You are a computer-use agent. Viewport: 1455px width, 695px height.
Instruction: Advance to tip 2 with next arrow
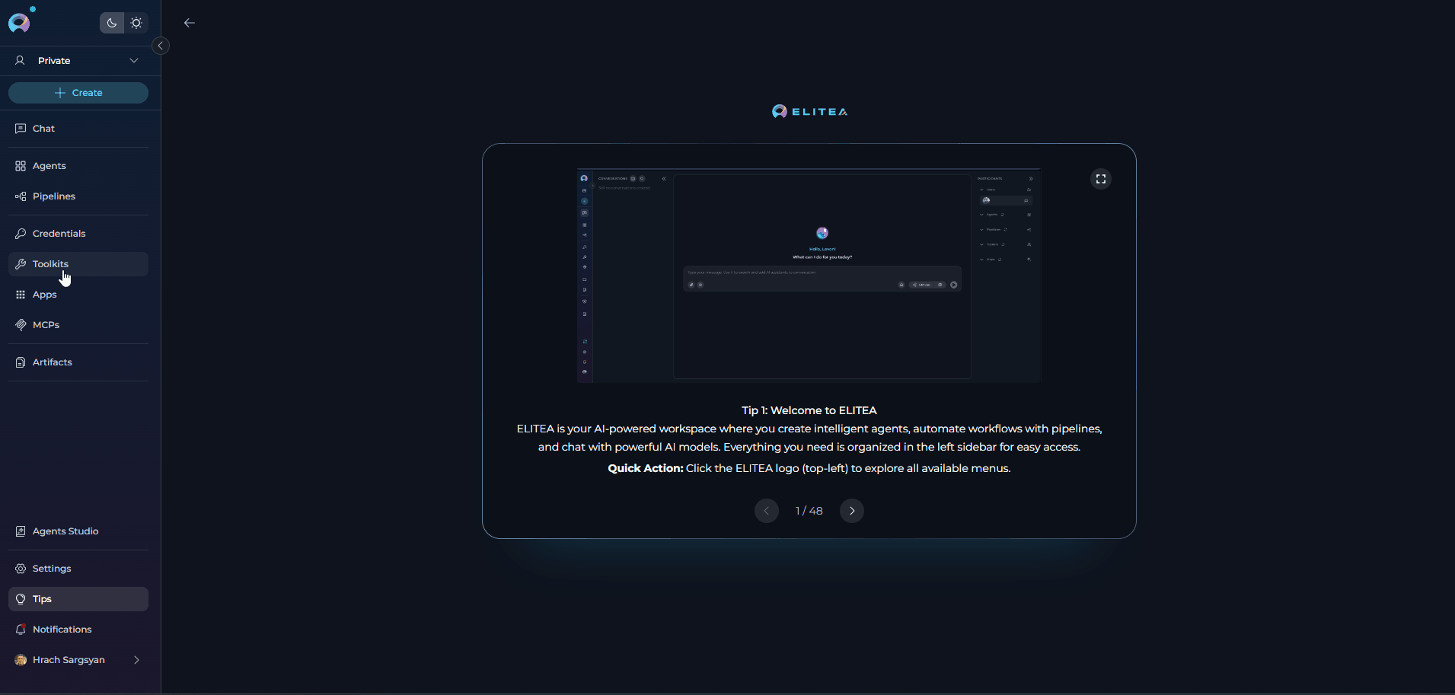[851, 510]
